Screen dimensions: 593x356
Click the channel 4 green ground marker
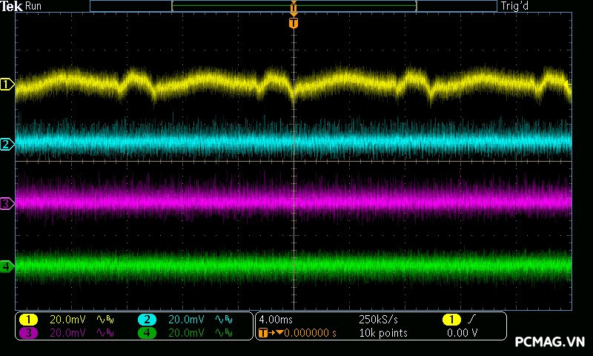tap(7, 266)
